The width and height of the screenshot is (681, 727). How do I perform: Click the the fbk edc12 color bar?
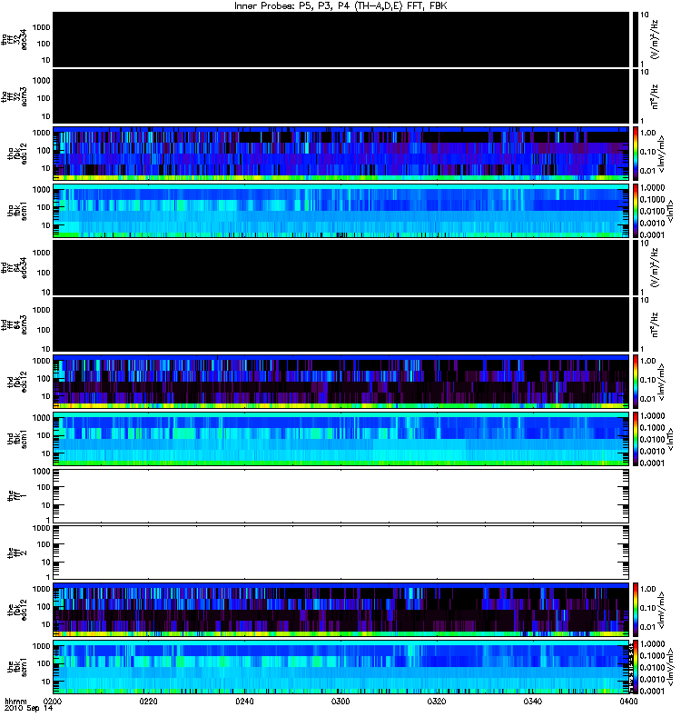[x=636, y=610]
